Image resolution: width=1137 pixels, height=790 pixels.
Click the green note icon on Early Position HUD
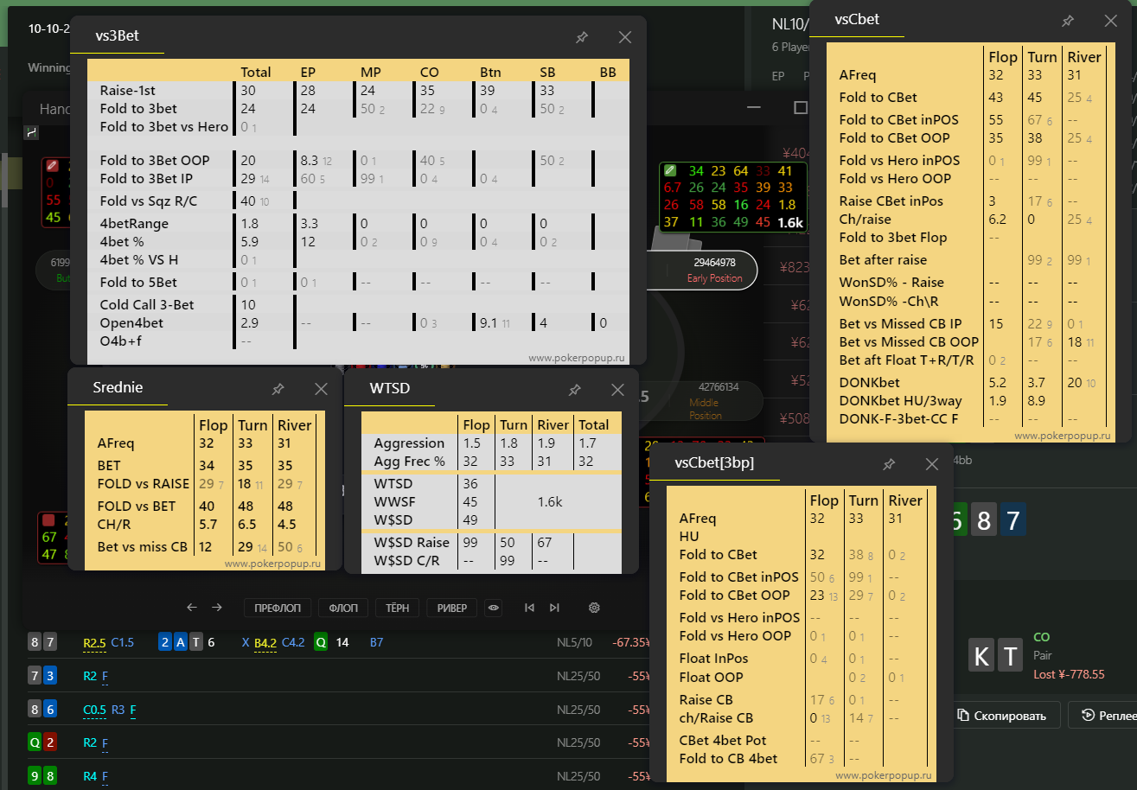pos(669,169)
